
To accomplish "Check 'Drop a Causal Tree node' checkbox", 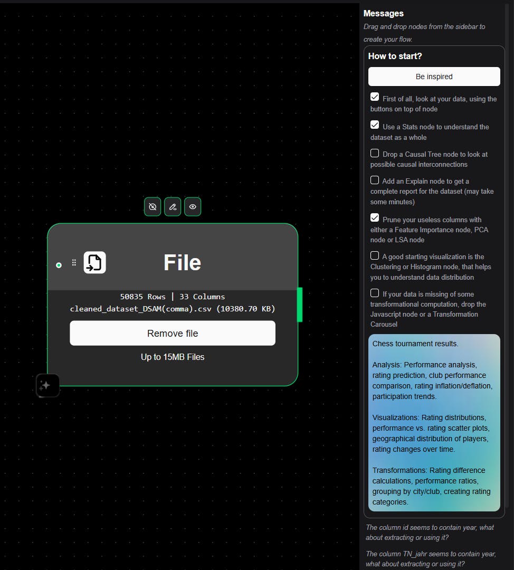I will [375, 153].
